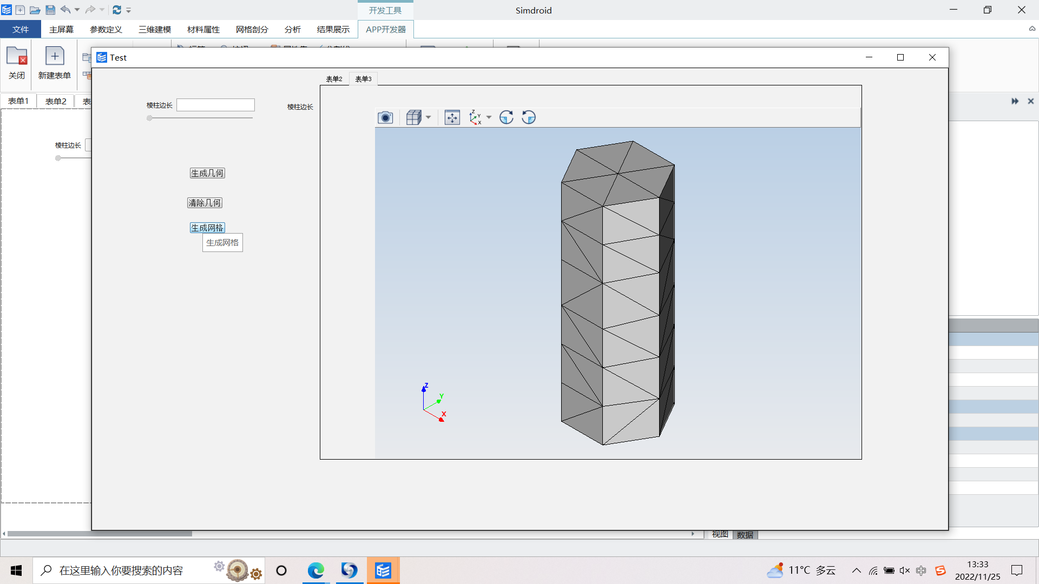Expand the axis orientation dropdown arrow
Image resolution: width=1039 pixels, height=584 pixels.
[489, 117]
